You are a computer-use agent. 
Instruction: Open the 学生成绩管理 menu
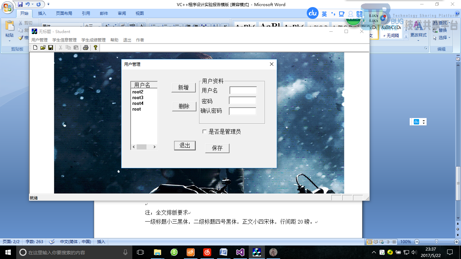93,40
